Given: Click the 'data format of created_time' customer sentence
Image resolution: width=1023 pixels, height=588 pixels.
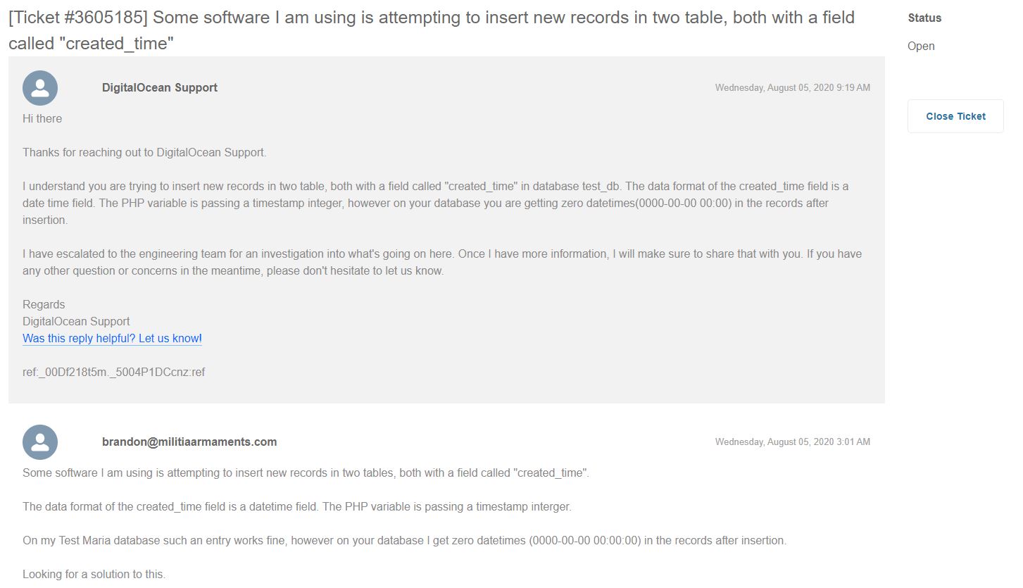Looking at the screenshot, I should click(297, 507).
